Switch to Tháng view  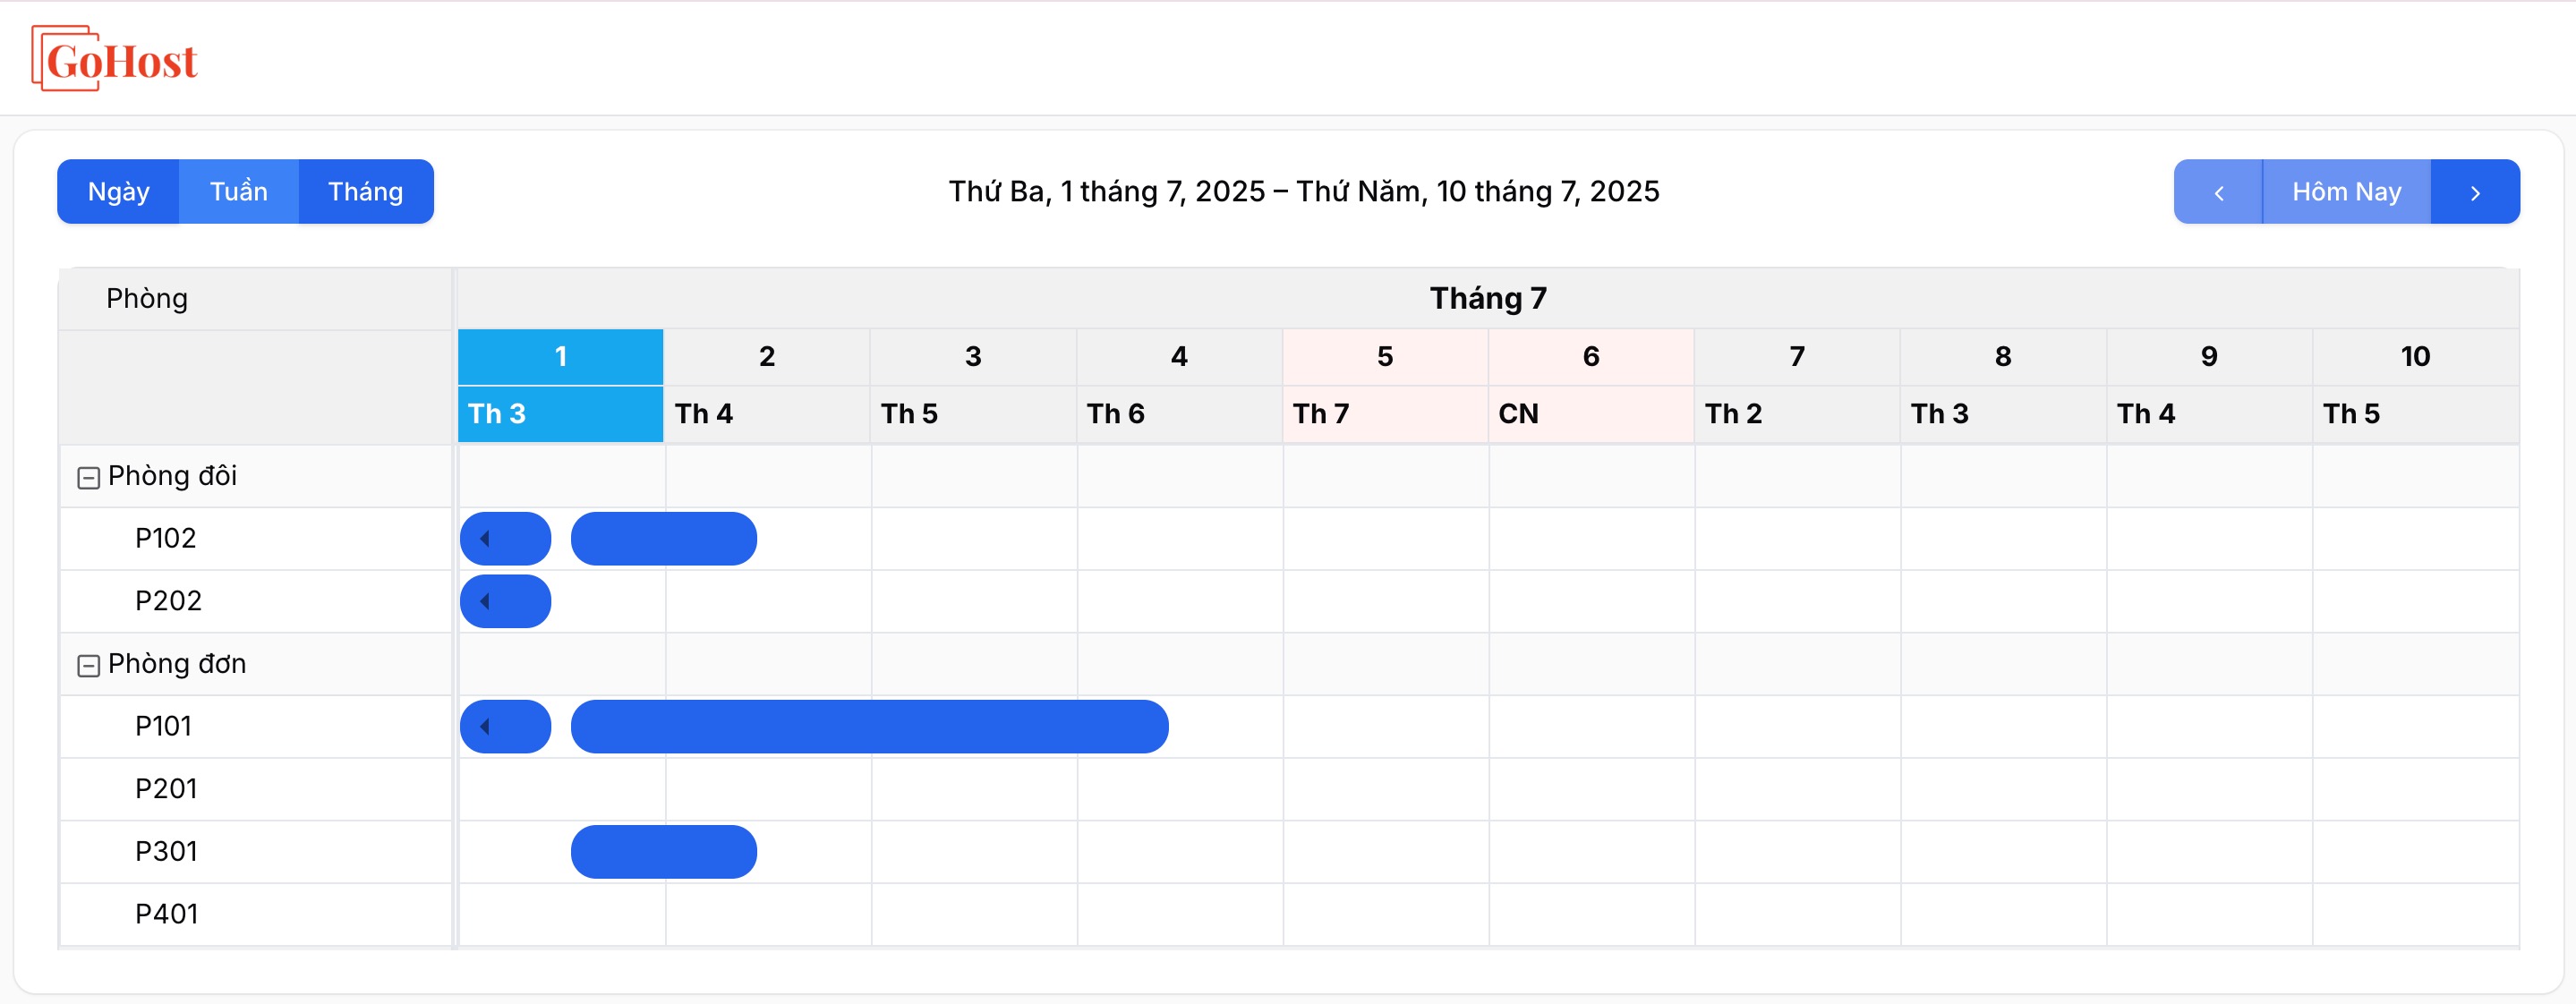click(366, 192)
